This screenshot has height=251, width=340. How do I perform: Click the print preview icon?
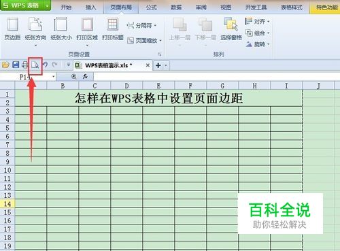click(35, 65)
